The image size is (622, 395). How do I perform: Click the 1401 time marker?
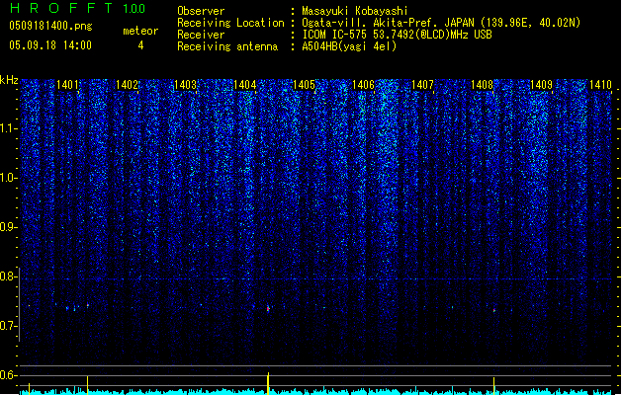coord(68,84)
